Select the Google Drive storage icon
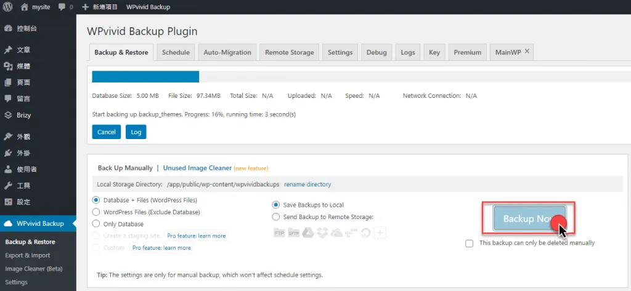Screen dimensions: 631x291 pos(308,233)
